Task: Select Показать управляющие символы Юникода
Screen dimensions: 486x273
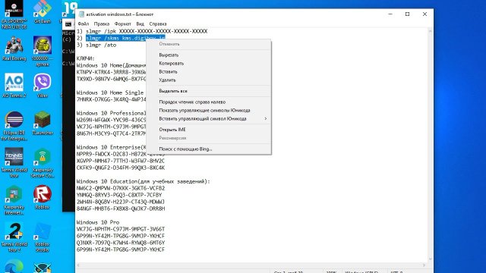Action: (209, 111)
